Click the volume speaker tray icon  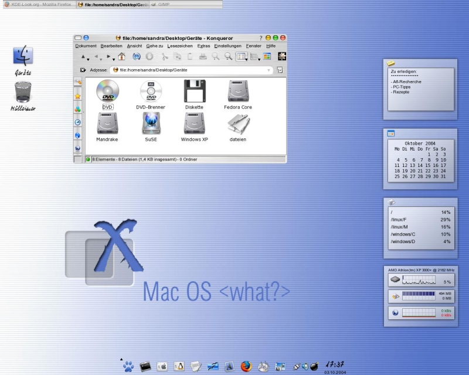pos(305,366)
